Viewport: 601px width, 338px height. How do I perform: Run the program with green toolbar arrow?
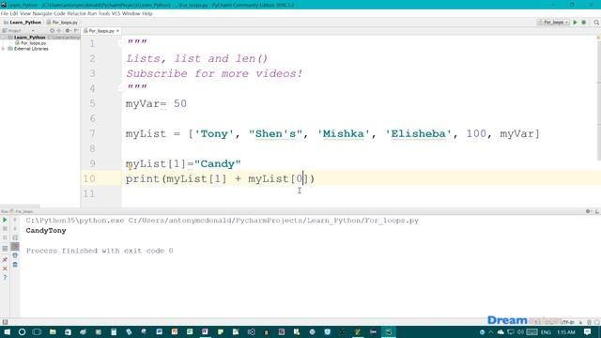coord(575,23)
